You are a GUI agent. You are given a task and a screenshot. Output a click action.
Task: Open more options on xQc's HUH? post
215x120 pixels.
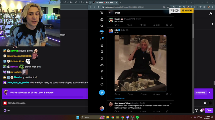tap(171, 30)
